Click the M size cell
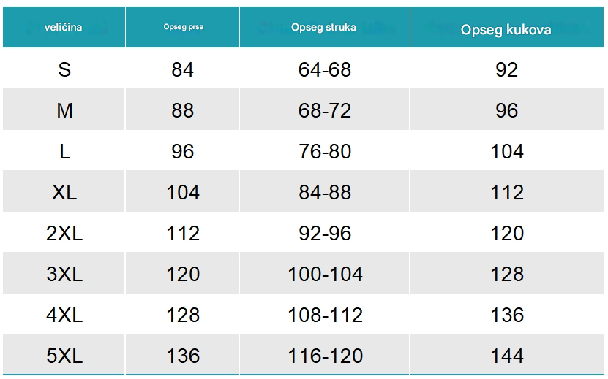The image size is (608, 379). point(64,110)
